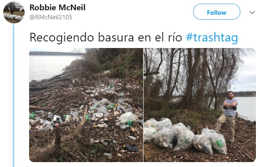Visit the Robbie McNeil display name
Viewport: 260px width, 167px height.
57,8
